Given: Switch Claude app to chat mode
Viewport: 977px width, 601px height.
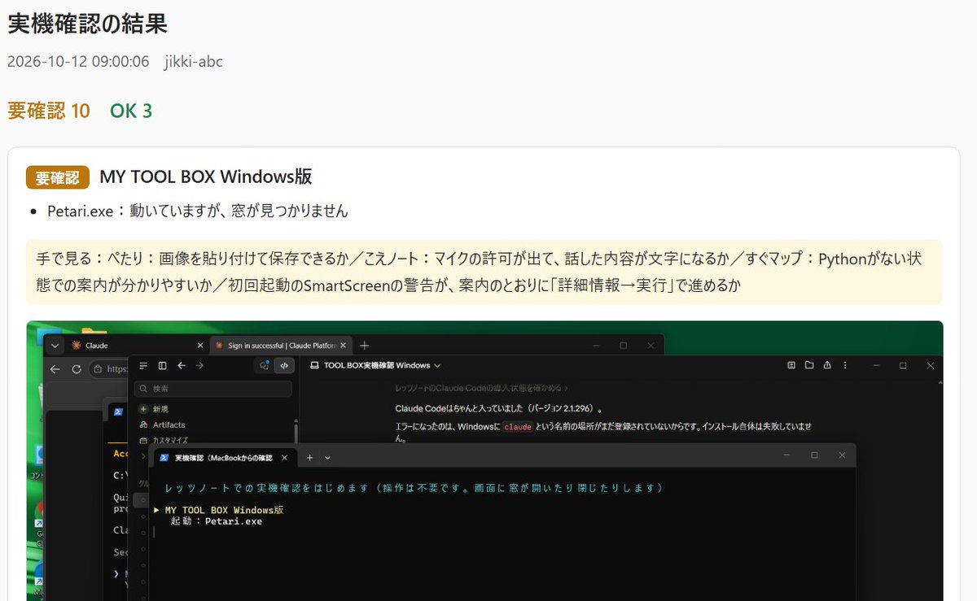Looking at the screenshot, I should [x=264, y=366].
